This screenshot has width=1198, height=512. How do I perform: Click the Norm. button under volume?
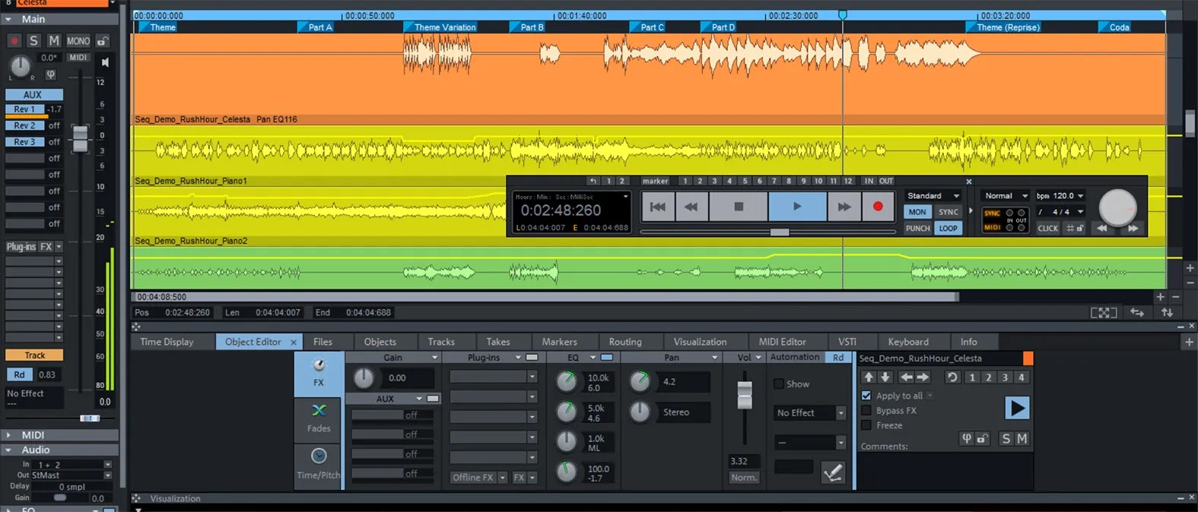[x=744, y=478]
